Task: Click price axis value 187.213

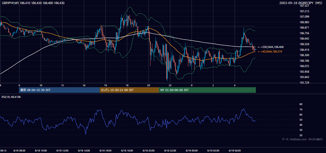Action: point(304,11)
